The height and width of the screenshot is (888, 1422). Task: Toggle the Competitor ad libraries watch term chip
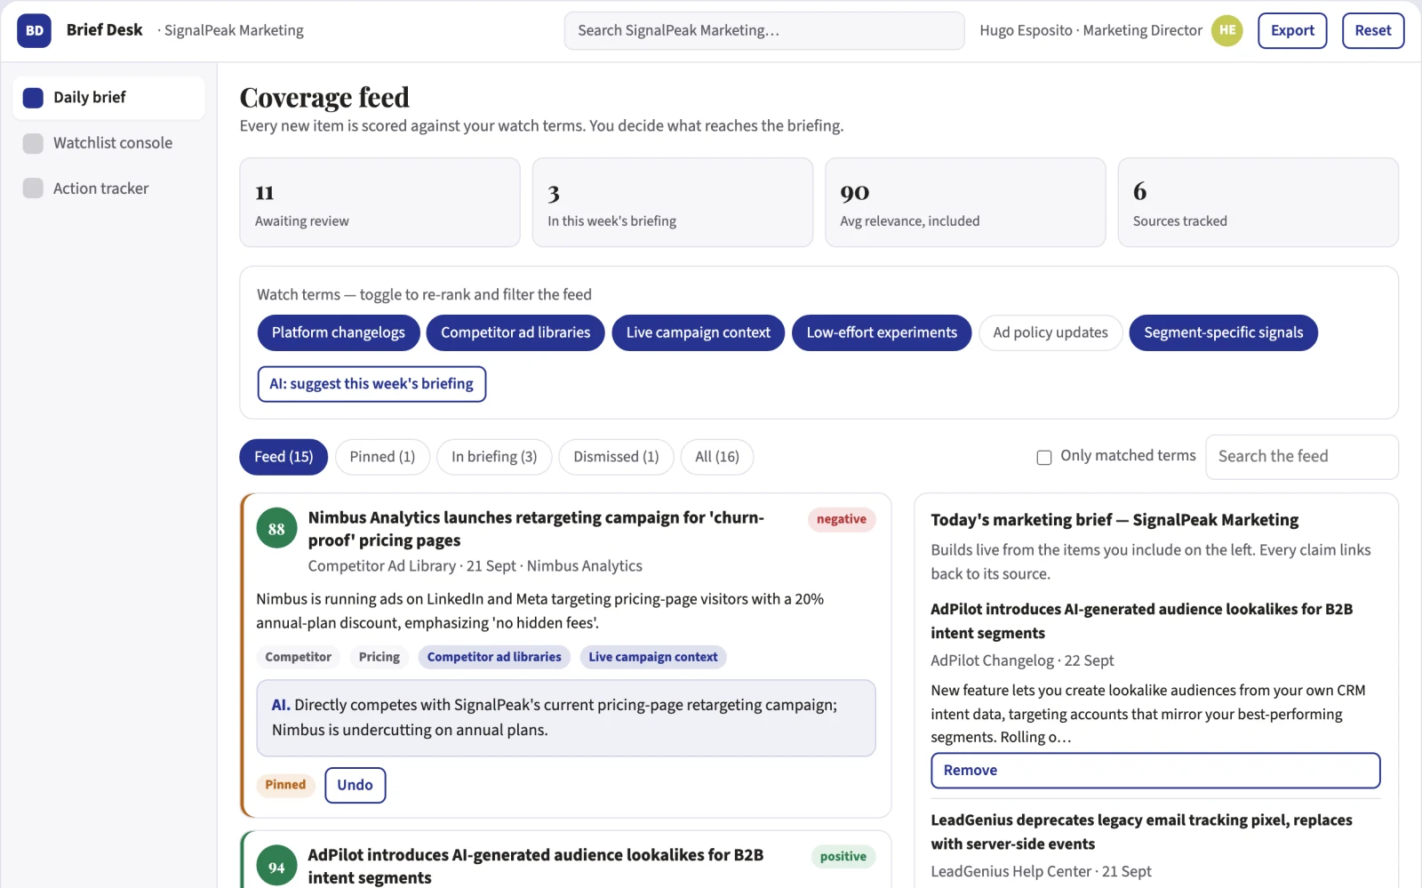coord(515,332)
